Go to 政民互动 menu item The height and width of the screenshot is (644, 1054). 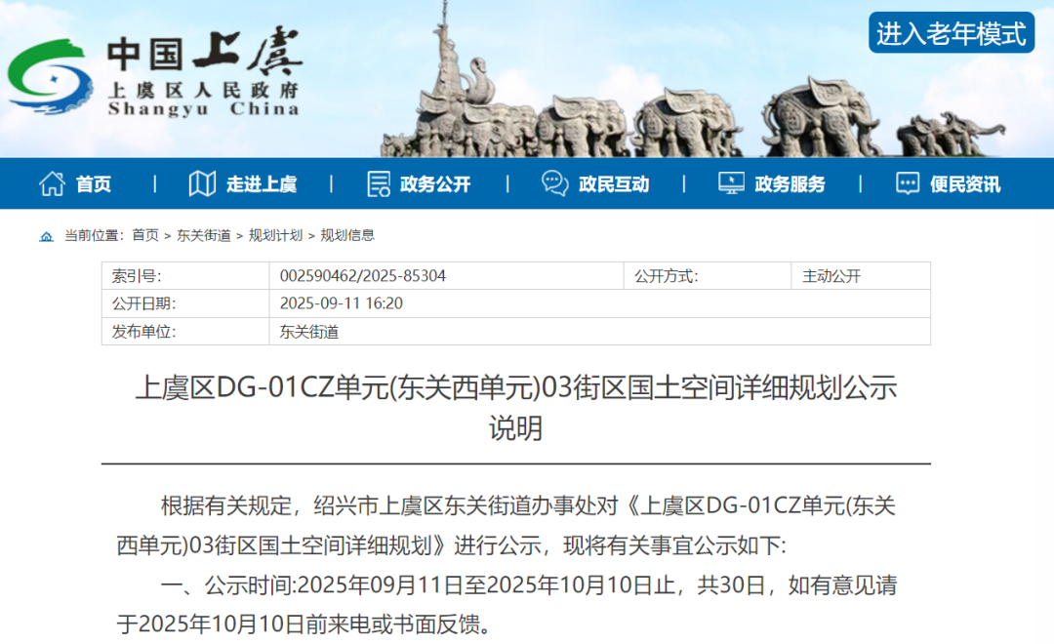(614, 184)
